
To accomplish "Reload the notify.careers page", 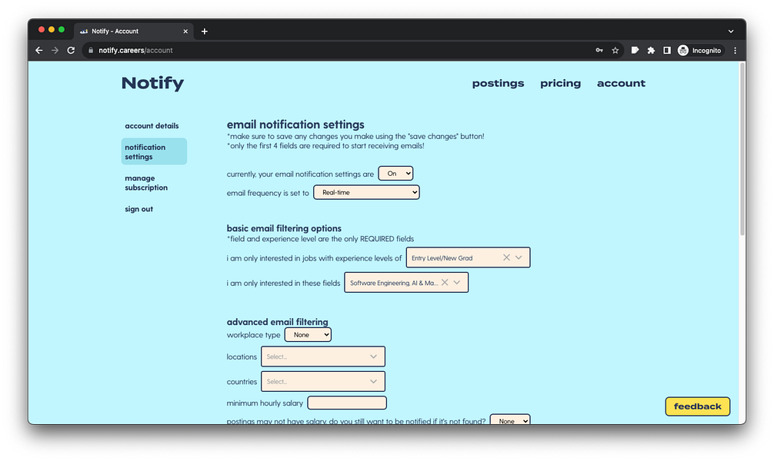I will pyautogui.click(x=71, y=50).
